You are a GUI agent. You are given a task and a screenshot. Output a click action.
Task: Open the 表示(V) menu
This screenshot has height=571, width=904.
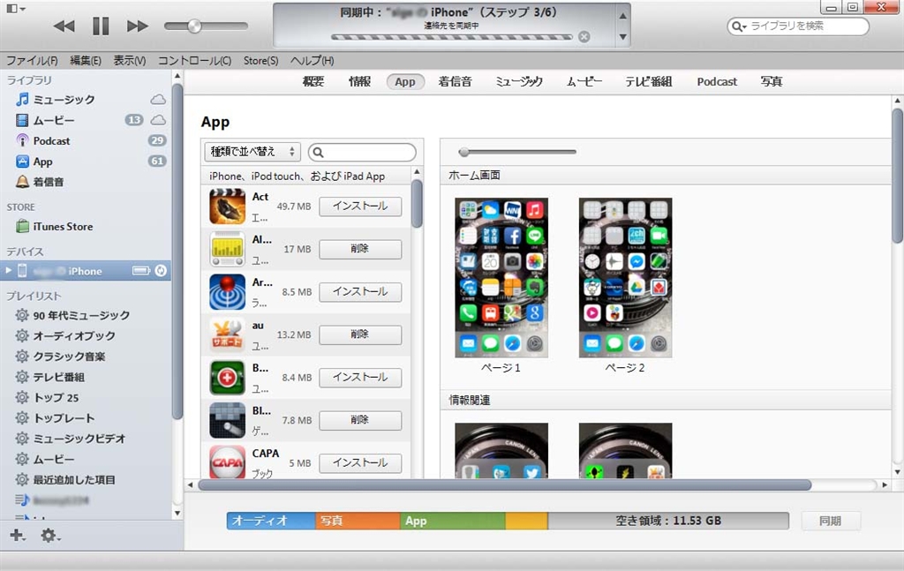[x=129, y=61]
